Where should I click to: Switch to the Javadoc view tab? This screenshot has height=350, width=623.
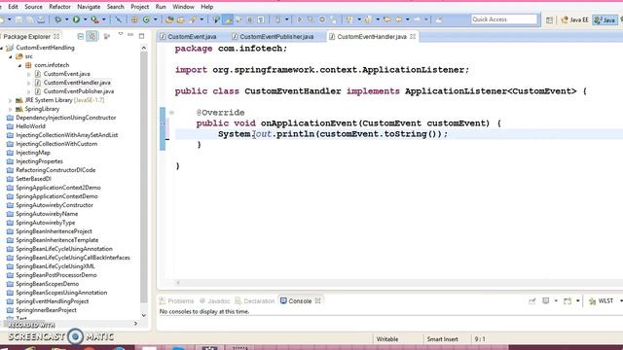click(x=214, y=301)
